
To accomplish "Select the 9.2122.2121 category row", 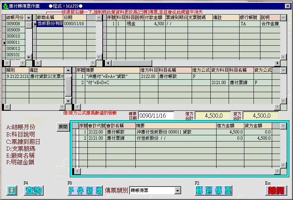I will 17,76.
